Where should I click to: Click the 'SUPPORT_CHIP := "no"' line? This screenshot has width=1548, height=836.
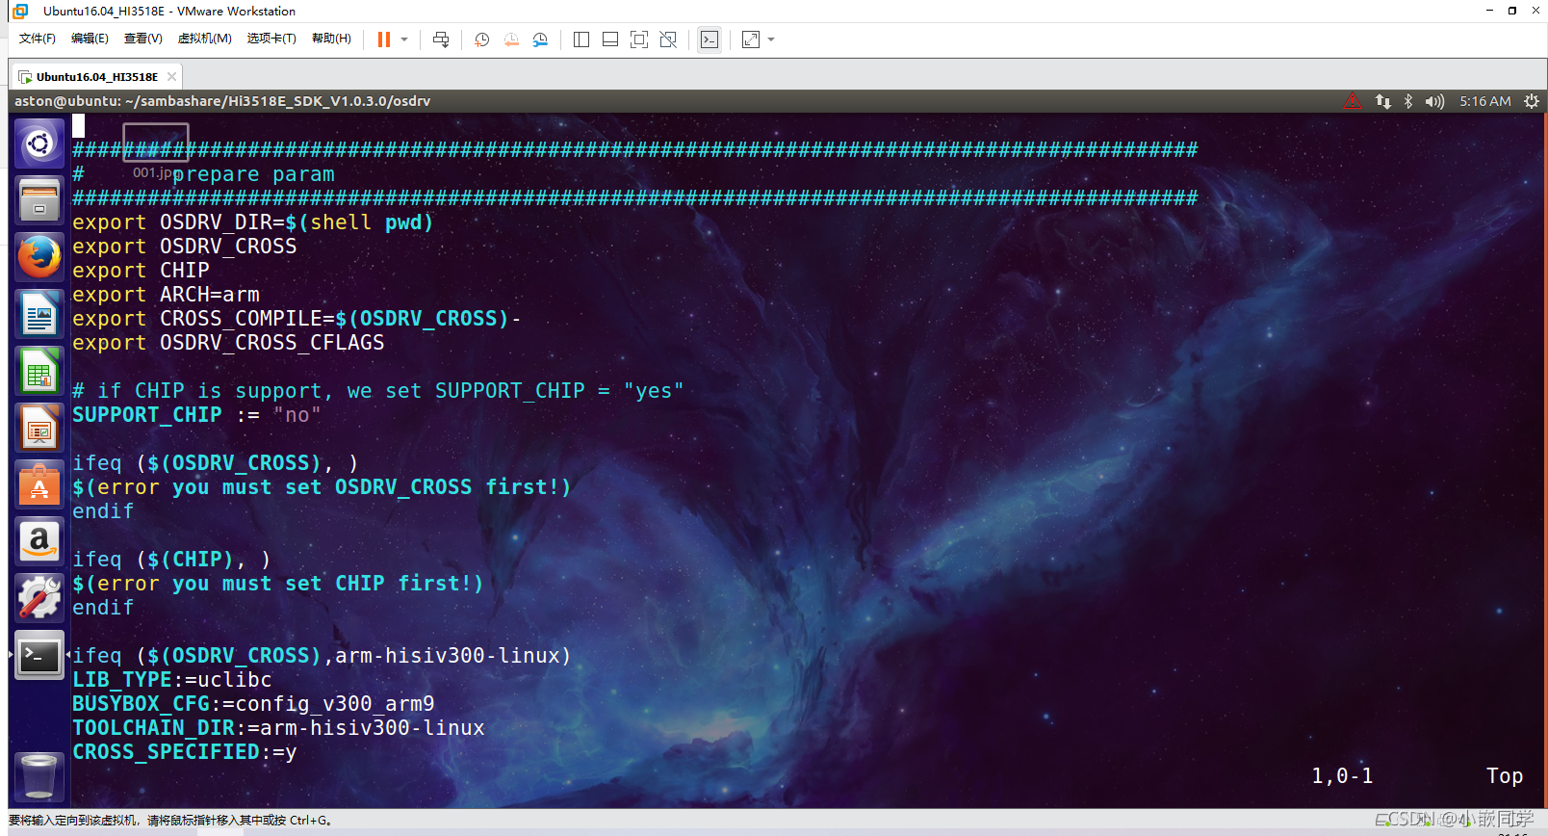click(196, 415)
